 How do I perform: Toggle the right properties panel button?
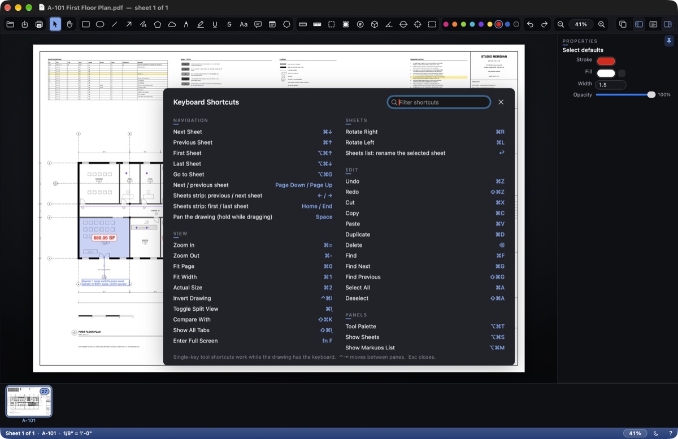[667, 24]
